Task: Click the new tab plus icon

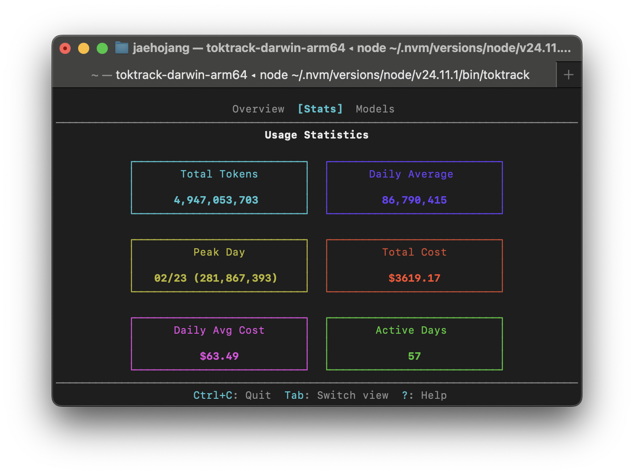Action: (x=568, y=74)
